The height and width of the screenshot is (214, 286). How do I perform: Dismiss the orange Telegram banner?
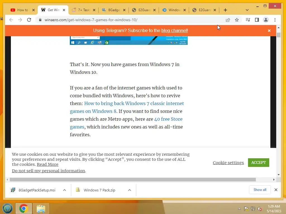269,31
